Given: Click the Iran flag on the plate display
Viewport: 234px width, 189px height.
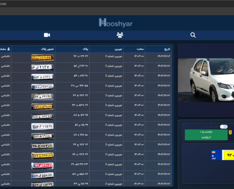Looking at the screenshot, I should [214, 152].
